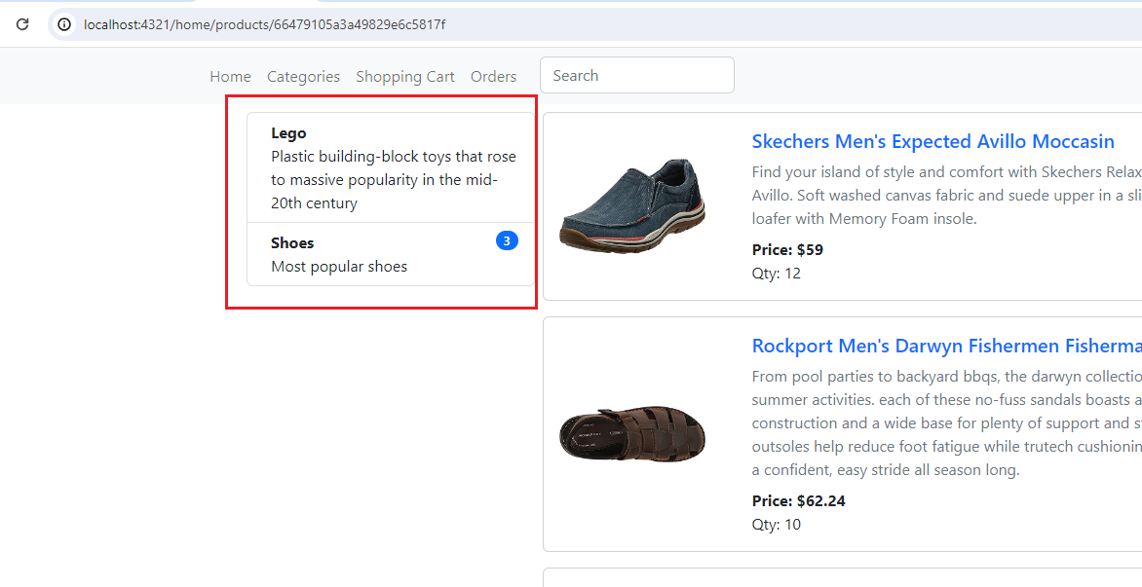View site information icon in address bar
Image resolution: width=1142 pixels, height=587 pixels.
coord(65,24)
